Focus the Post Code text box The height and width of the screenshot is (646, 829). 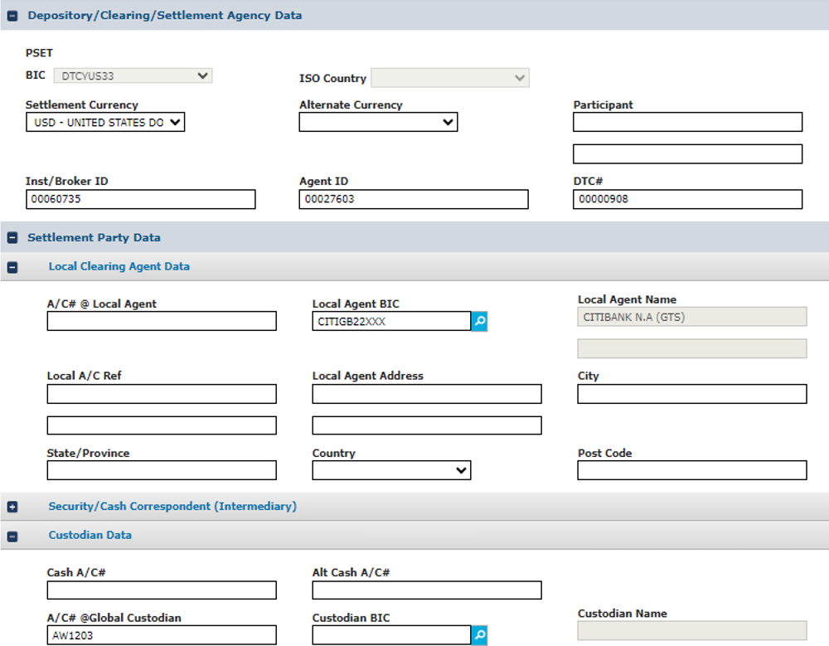click(691, 470)
